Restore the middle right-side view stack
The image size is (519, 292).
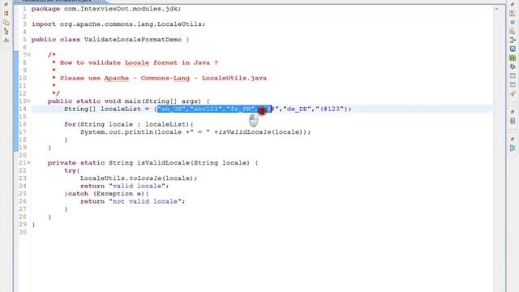(x=513, y=112)
